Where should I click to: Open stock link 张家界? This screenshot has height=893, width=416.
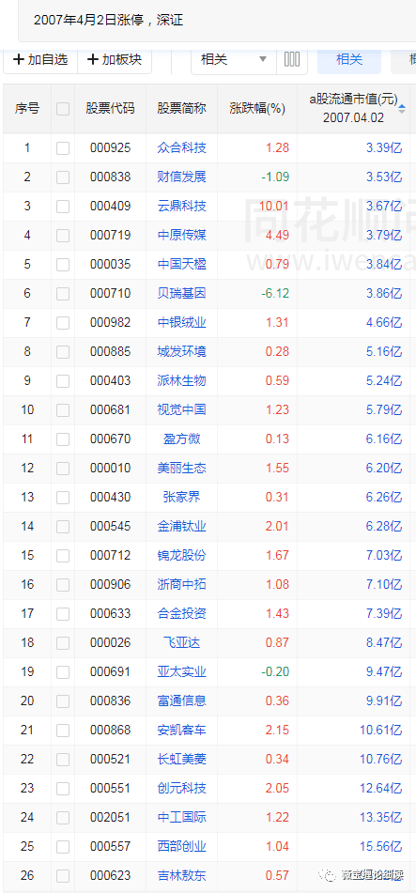tap(182, 497)
